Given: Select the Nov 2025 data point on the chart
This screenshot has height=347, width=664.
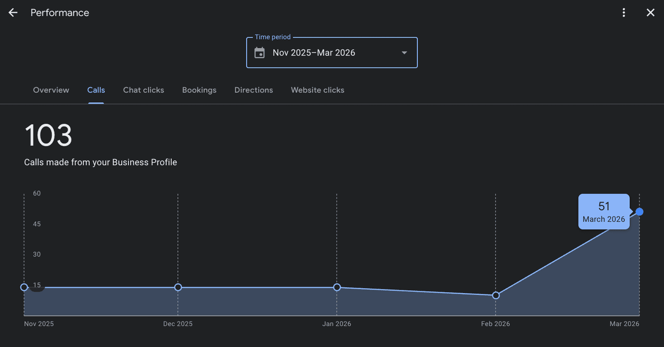Looking at the screenshot, I should pos(24,287).
